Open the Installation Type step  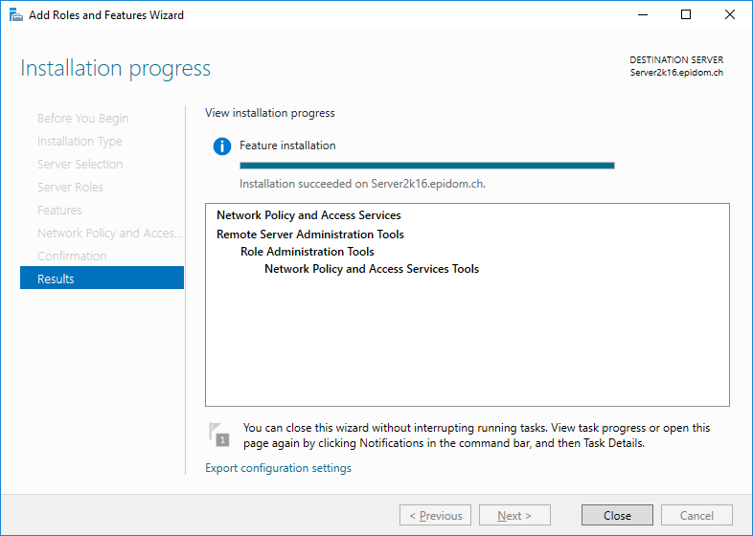tap(80, 141)
